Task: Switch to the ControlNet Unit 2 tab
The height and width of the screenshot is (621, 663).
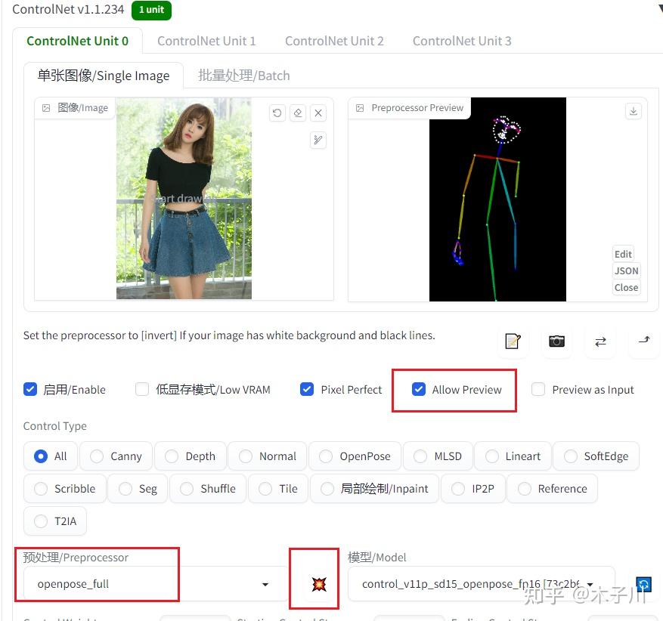Action: (x=334, y=41)
